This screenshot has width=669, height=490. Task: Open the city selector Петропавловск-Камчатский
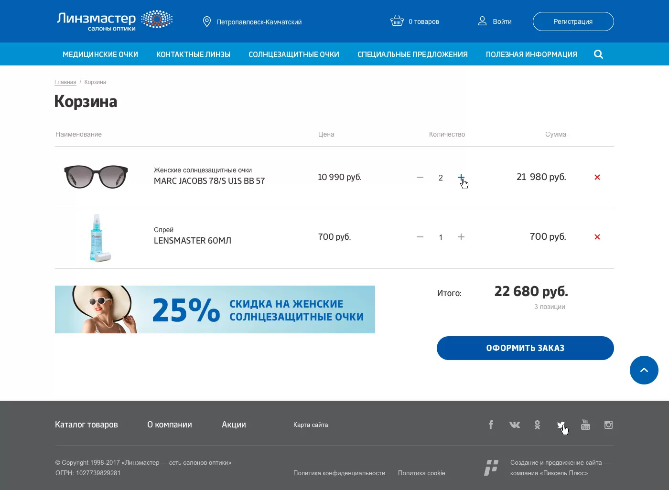pyautogui.click(x=259, y=22)
